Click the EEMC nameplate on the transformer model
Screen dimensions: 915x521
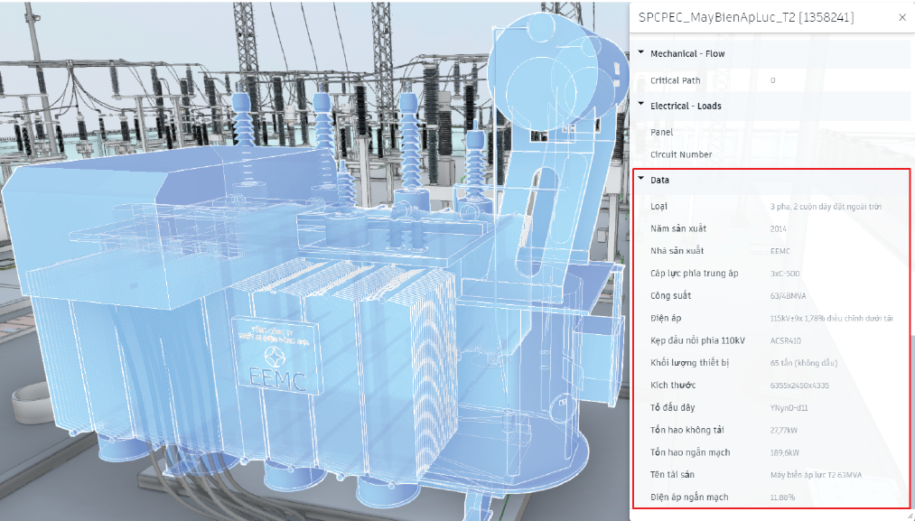pyautogui.click(x=277, y=357)
